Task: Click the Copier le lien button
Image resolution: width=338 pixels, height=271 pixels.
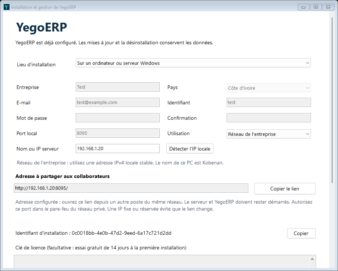Action: coord(285,189)
